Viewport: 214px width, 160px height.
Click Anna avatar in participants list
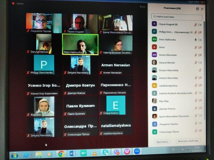pos(154,47)
